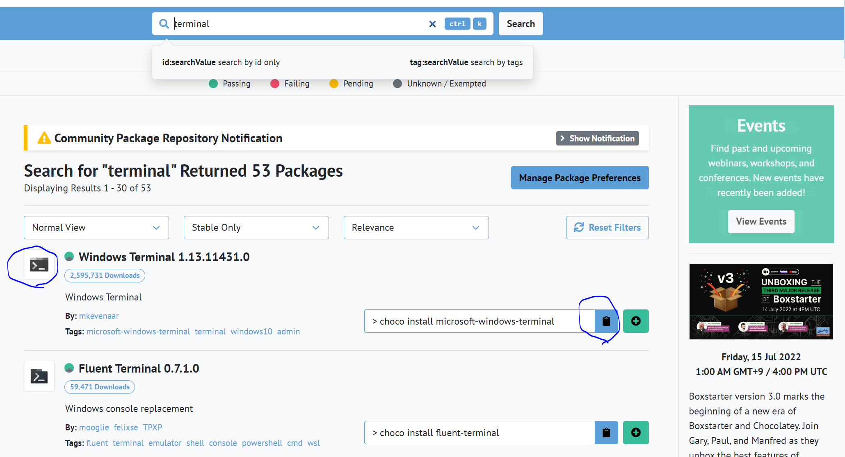The image size is (845, 457).
Task: Open the Stable Only filter dropdown
Action: (x=256, y=227)
